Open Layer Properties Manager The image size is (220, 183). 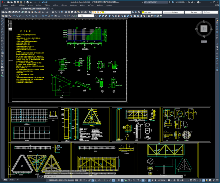(x=90, y=12)
